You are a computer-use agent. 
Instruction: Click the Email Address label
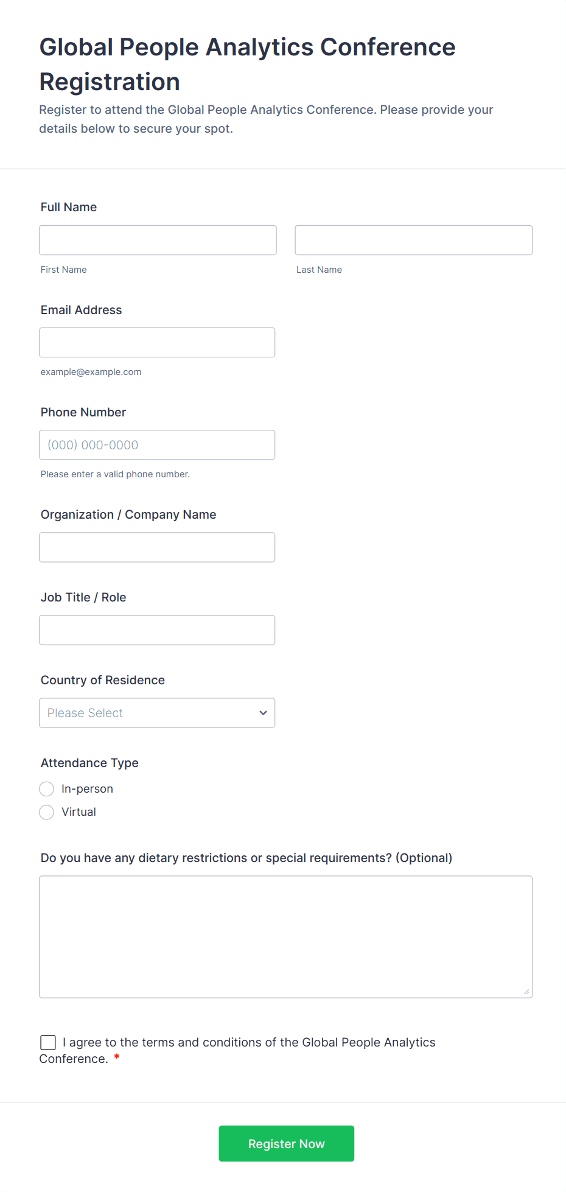[x=81, y=310]
